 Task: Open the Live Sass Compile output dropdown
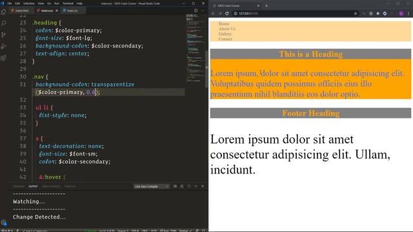151,186
